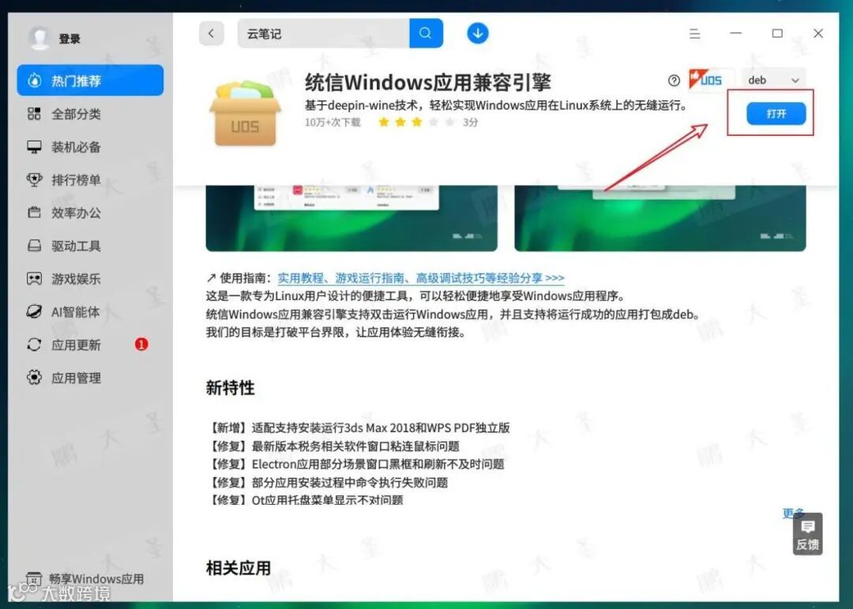Maximize the app store window
Viewport: 853px width, 609px height.
777,33
